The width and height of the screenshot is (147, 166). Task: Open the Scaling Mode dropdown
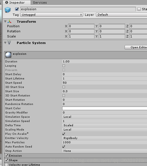[x=104, y=130]
